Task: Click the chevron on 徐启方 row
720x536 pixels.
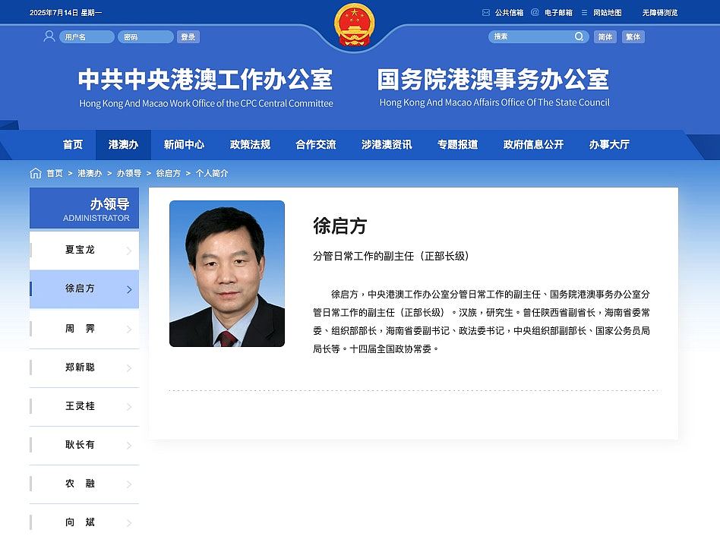Action: (x=129, y=289)
